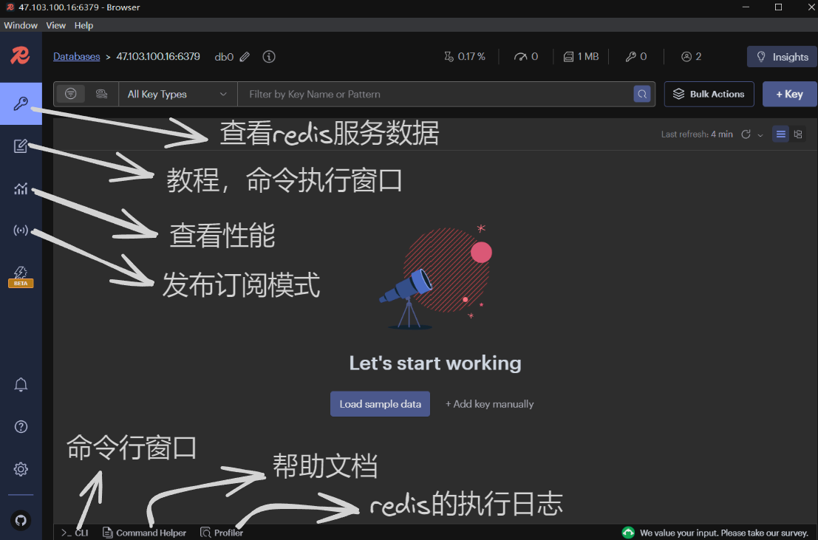This screenshot has height=540, width=818.
Task: Expand the All Key Types dropdown
Action: click(x=177, y=95)
